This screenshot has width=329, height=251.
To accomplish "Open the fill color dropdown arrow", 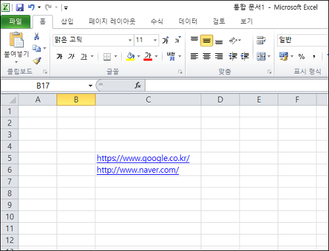I will coord(138,57).
